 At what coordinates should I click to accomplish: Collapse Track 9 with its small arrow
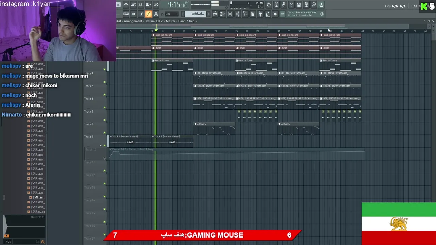101,146
